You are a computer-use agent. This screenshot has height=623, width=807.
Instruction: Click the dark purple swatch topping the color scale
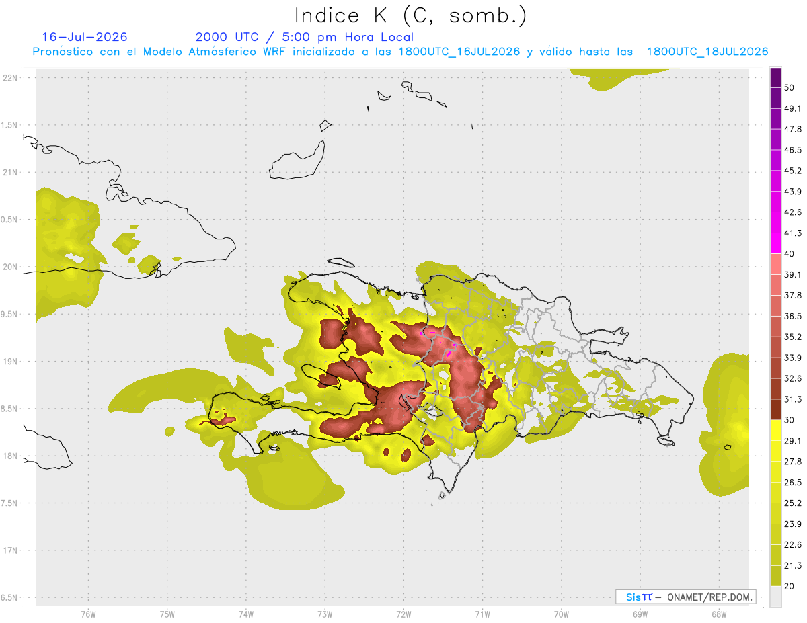[775, 79]
